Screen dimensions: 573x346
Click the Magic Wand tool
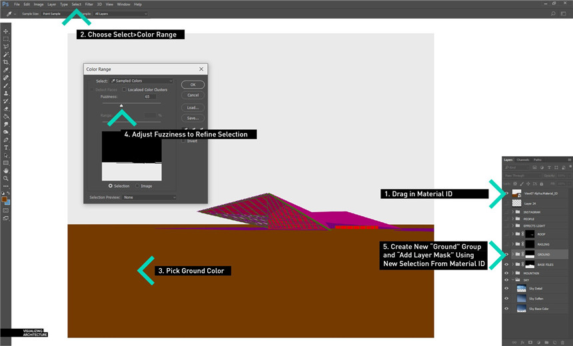point(6,55)
